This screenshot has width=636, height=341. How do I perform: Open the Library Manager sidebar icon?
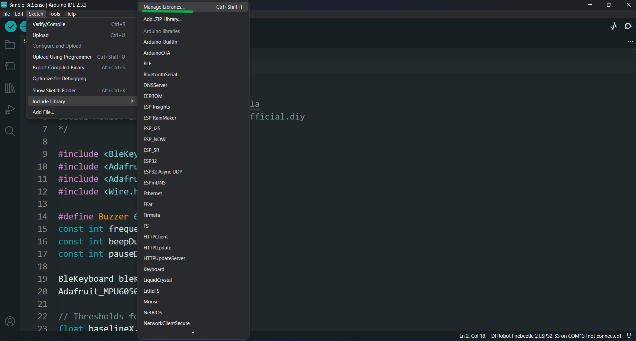pos(10,88)
